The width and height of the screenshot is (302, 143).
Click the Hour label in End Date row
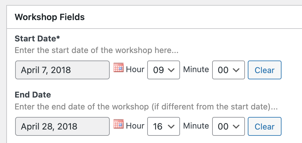(x=135, y=126)
